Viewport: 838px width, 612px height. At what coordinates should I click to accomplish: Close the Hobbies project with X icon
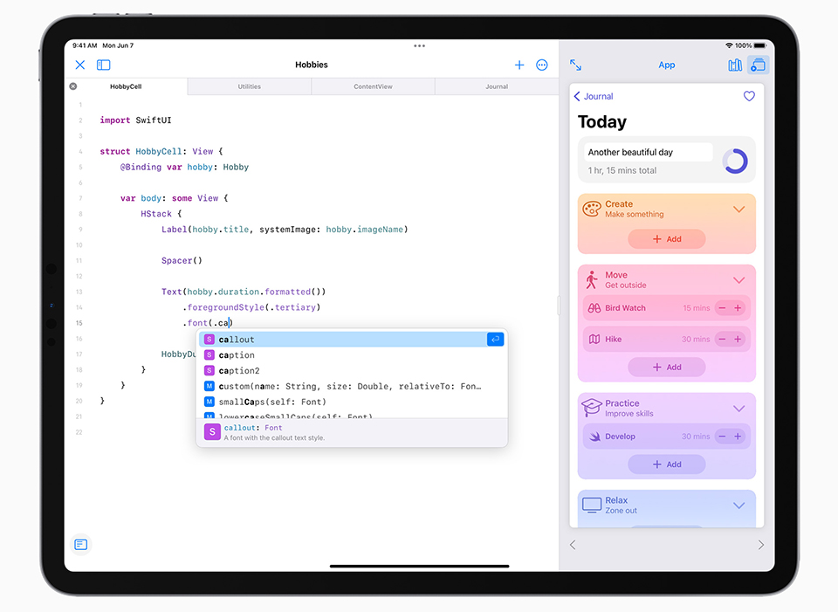click(x=80, y=65)
